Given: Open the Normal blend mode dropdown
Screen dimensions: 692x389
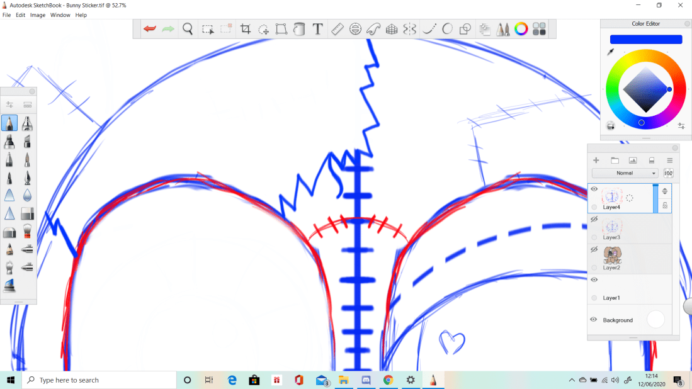Looking at the screenshot, I should (624, 172).
